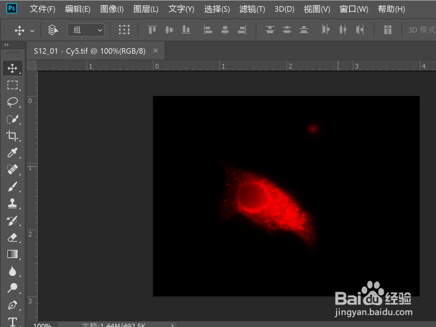Select the Clone Stamp tool

[12, 204]
